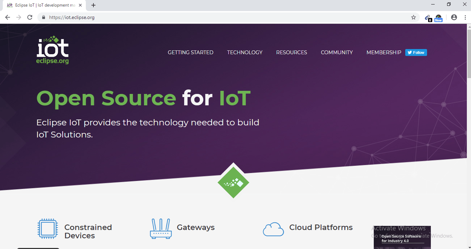The height and width of the screenshot is (249, 471).
Task: Click the extension icon showing 0 badge
Action: click(427, 17)
